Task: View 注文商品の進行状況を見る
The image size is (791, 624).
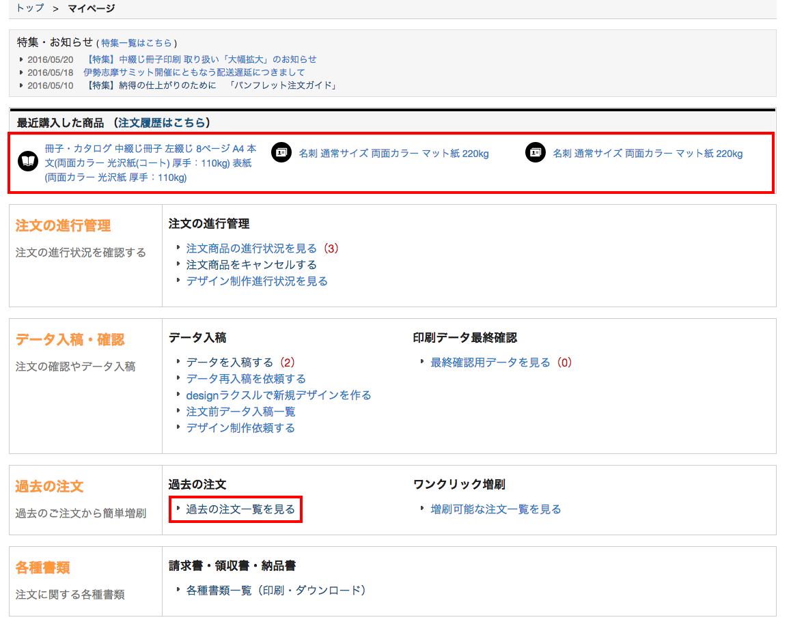Action: (x=251, y=249)
